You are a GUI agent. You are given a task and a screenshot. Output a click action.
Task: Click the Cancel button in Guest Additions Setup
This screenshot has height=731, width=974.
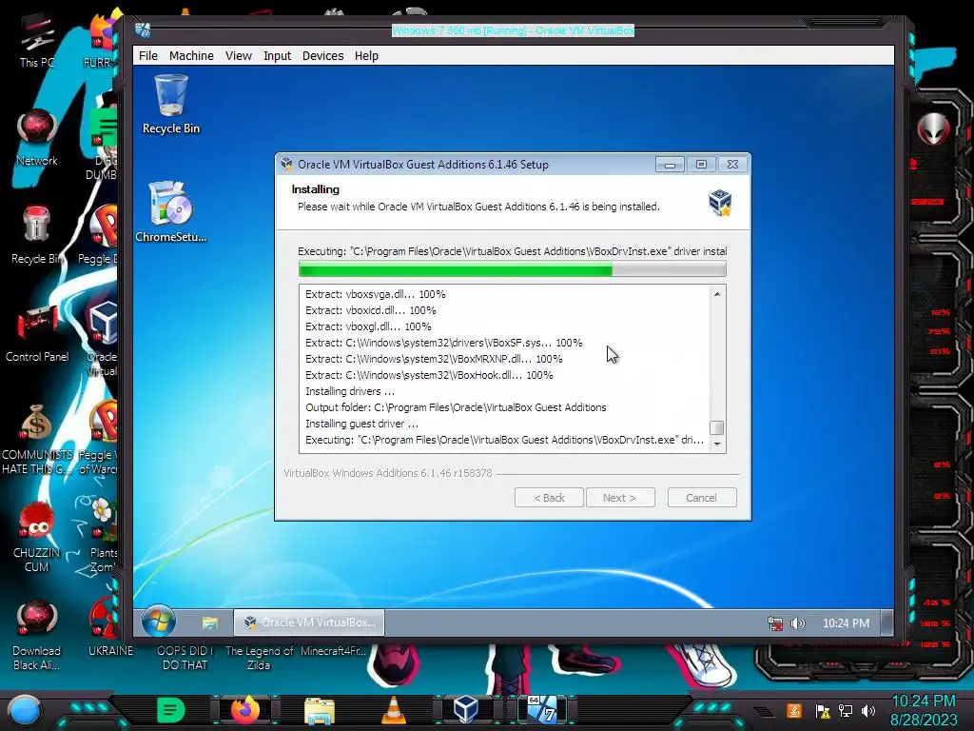[702, 497]
